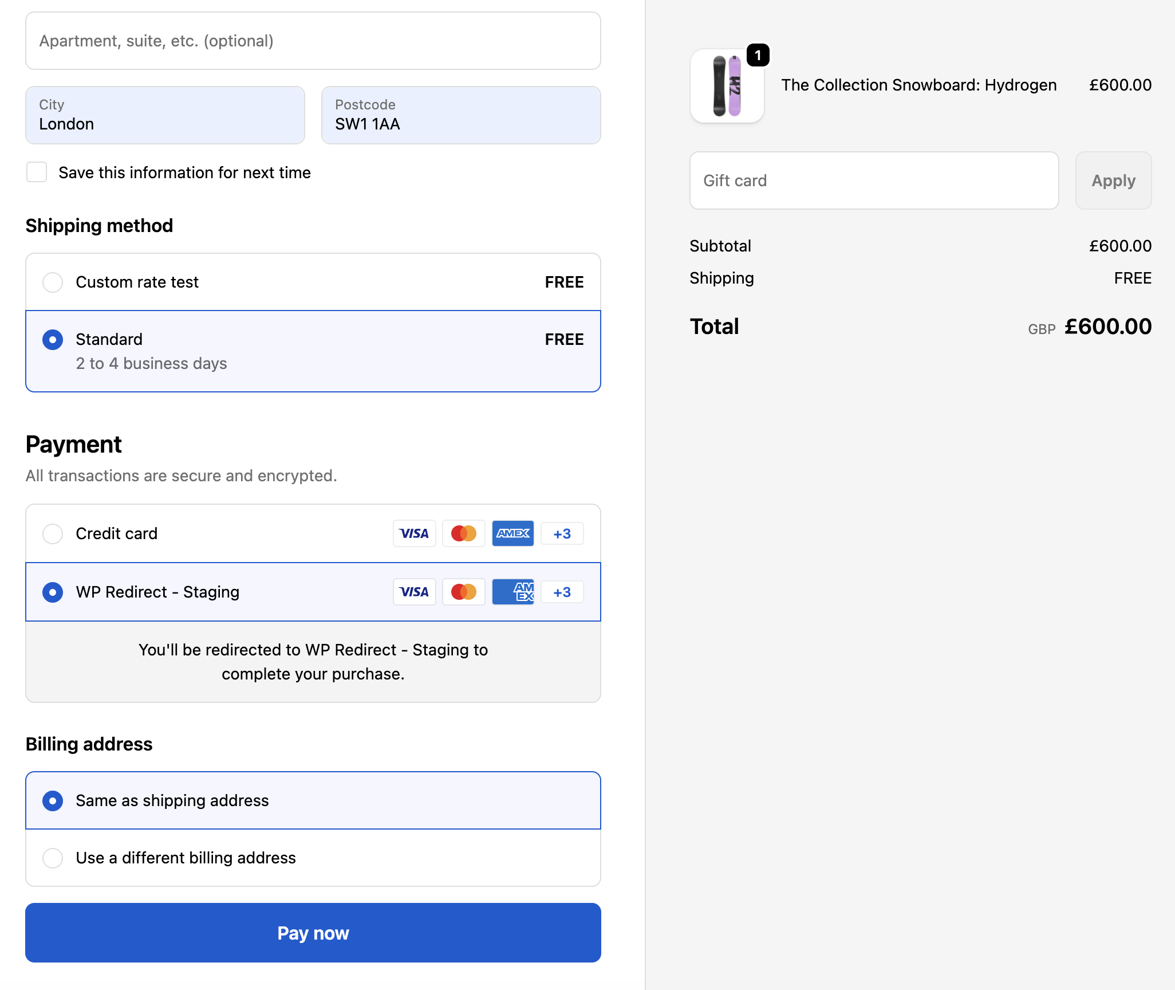Screen dimensions: 1175x990
Task: Choose Use a different billing address
Action: pos(53,858)
